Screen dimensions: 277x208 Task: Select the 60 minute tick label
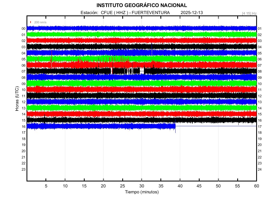256,186
